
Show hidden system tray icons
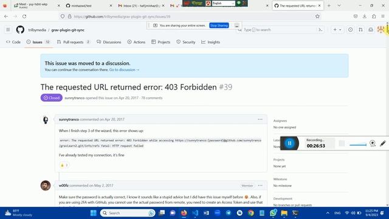click(x=328, y=213)
